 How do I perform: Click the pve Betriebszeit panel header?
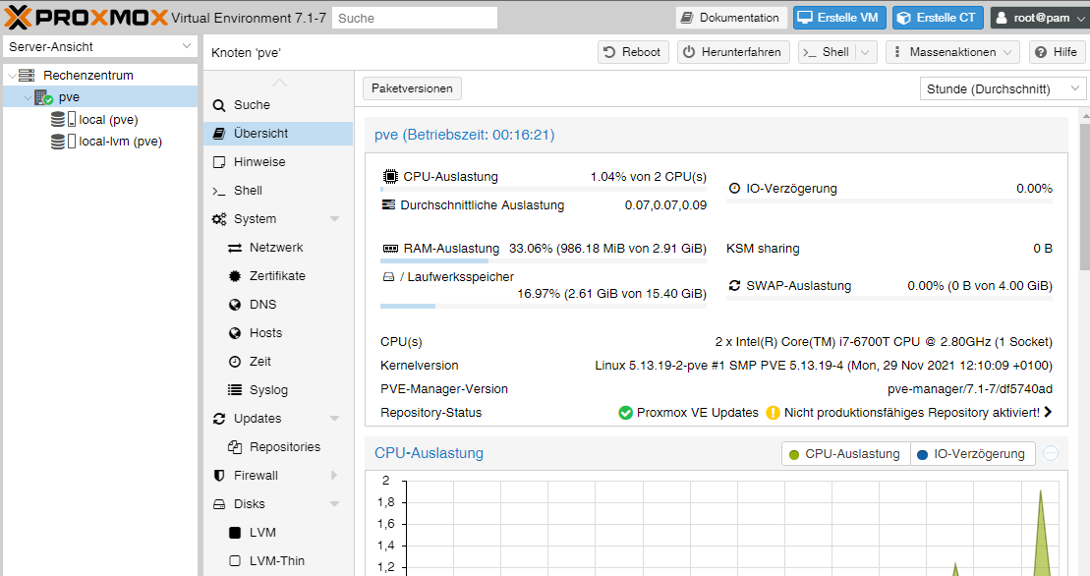pos(716,135)
